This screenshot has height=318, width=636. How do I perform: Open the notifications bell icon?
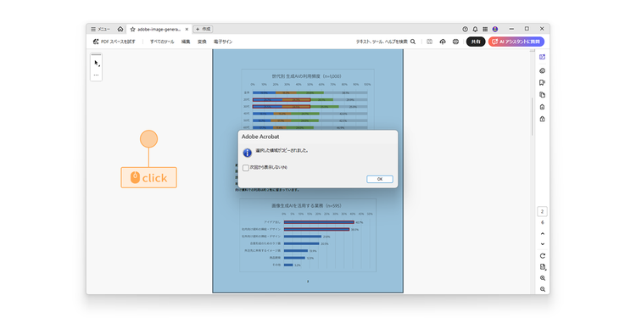pyautogui.click(x=476, y=29)
